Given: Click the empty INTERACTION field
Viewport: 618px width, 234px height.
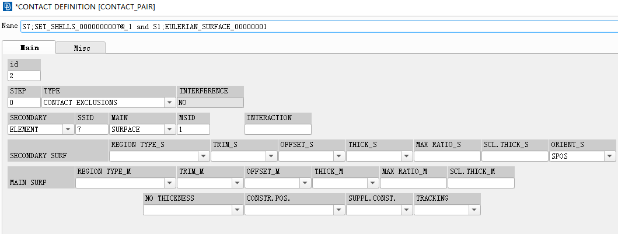Looking at the screenshot, I should [278, 129].
